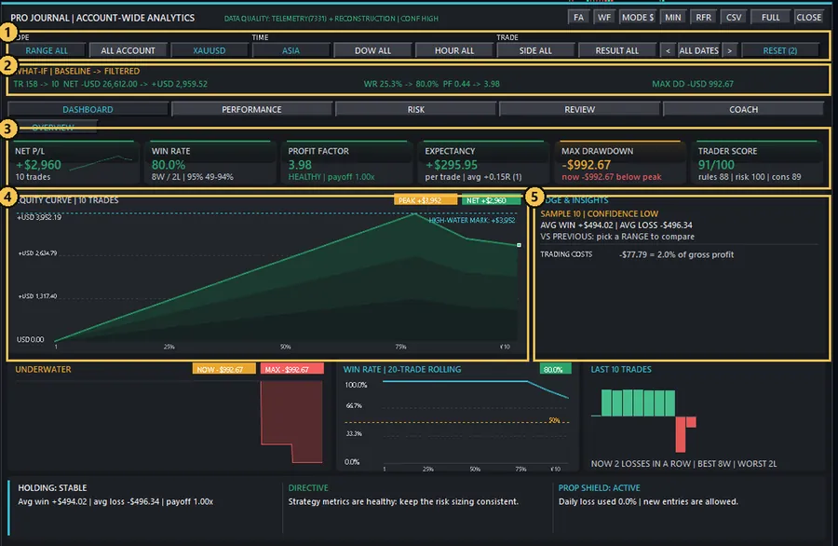The width and height of the screenshot is (838, 546).
Task: Click the WIN RATE card title
Action: click(x=171, y=151)
